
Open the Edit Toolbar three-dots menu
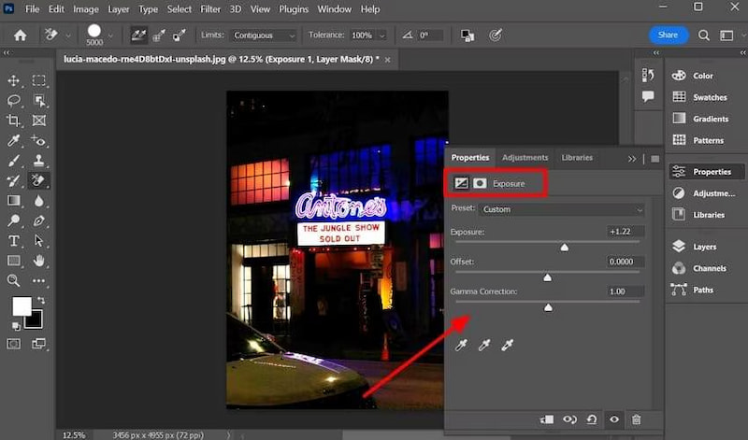38,281
